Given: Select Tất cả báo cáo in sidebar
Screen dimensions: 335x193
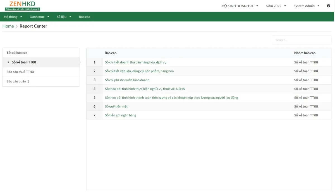Looking at the screenshot, I should coord(17,52).
